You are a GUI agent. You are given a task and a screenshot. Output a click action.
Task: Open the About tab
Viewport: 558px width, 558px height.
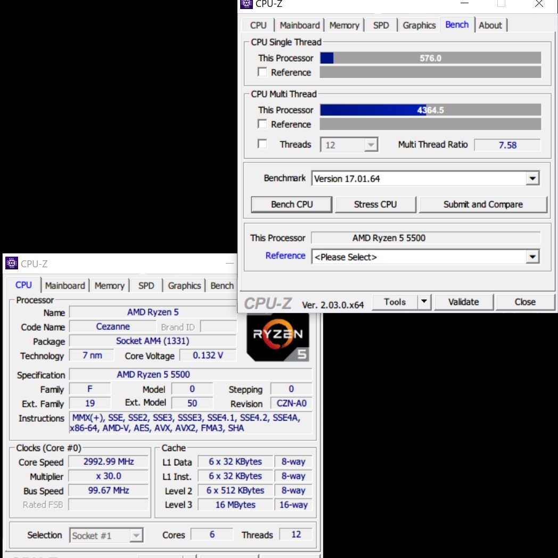tap(490, 25)
